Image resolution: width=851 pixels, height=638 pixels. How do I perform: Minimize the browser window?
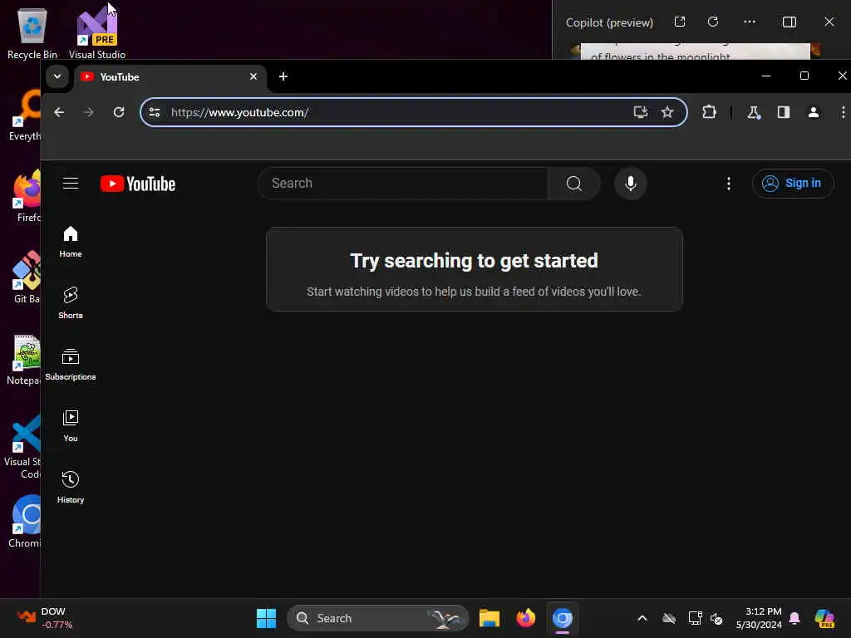coord(765,76)
